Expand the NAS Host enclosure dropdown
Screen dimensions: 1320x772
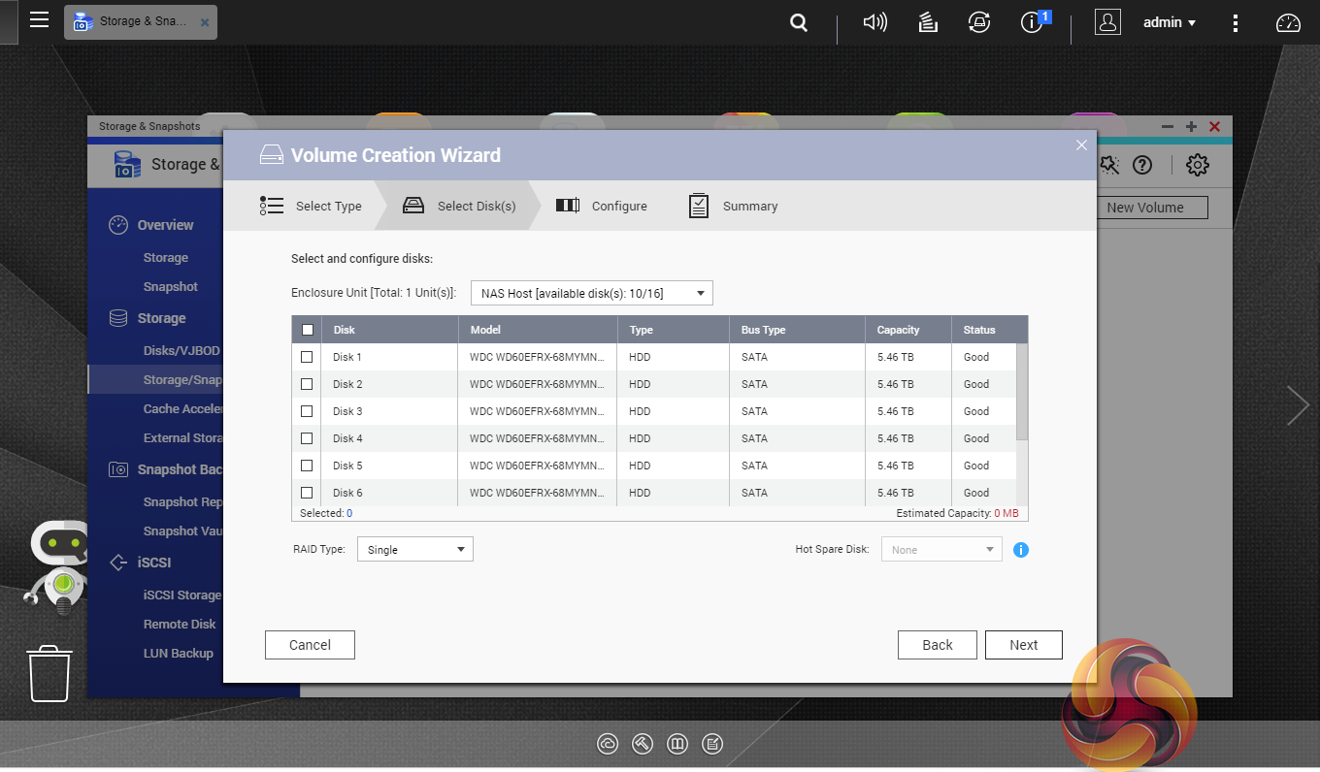pos(591,293)
